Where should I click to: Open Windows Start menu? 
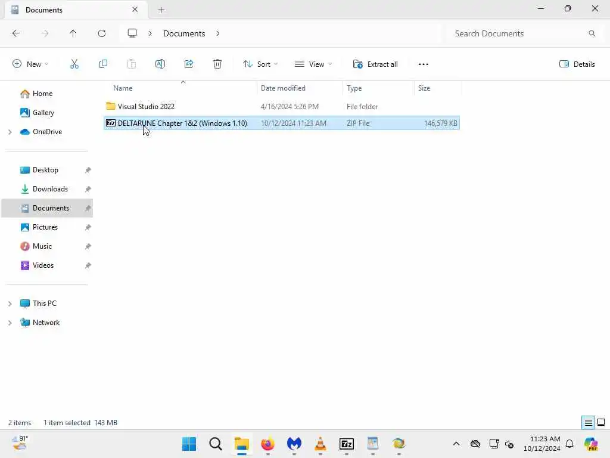tap(189, 444)
